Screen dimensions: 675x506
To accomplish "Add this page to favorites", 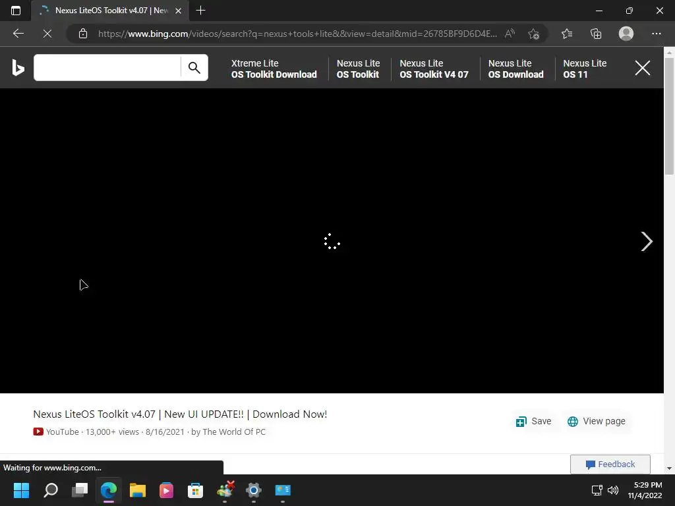I will (x=534, y=34).
